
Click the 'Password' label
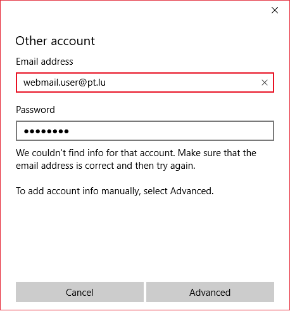pos(35,110)
